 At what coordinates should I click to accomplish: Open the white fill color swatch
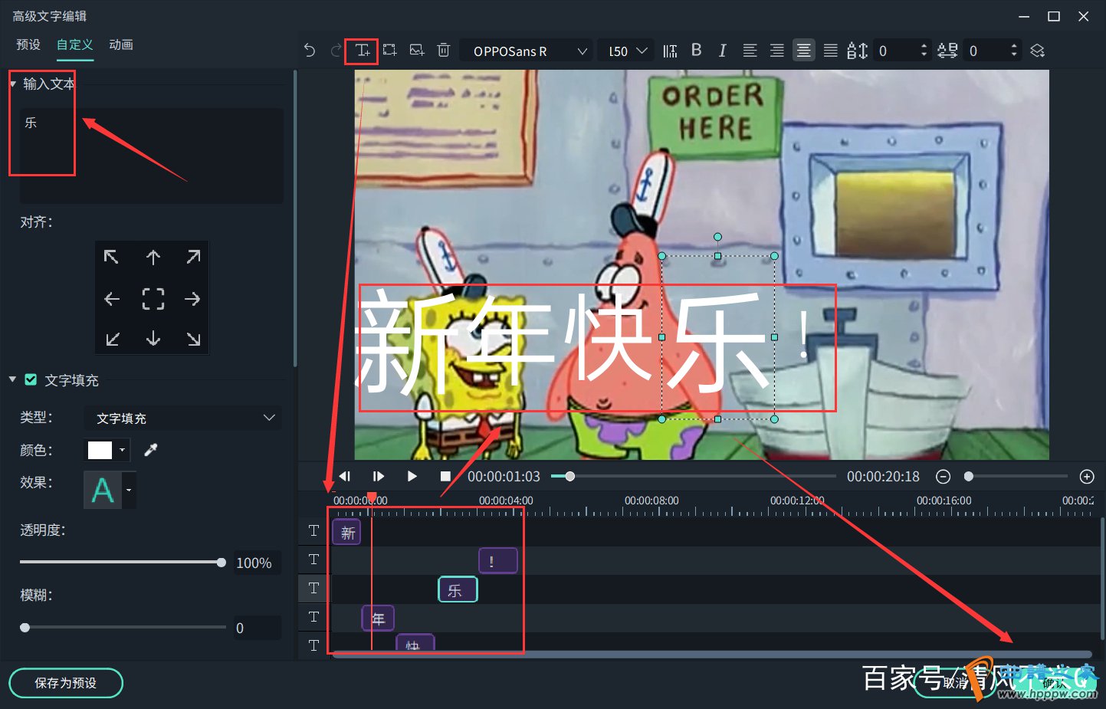click(100, 450)
